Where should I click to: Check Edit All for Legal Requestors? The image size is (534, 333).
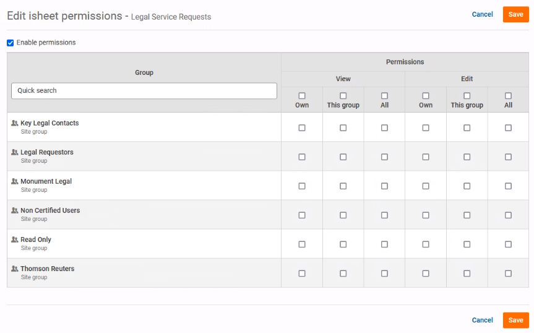point(508,157)
